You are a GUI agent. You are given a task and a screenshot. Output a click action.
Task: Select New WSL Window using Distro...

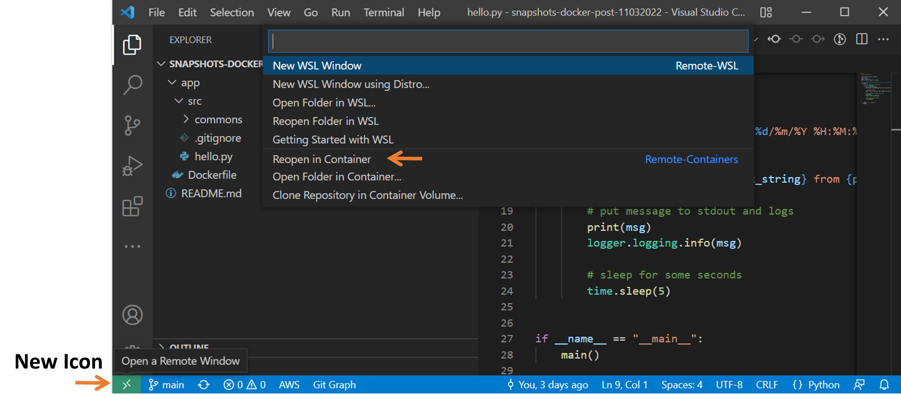point(508,84)
